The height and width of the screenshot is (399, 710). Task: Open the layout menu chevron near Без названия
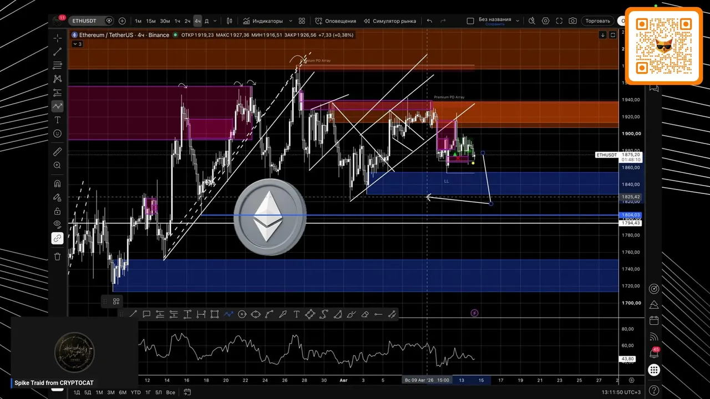(518, 21)
